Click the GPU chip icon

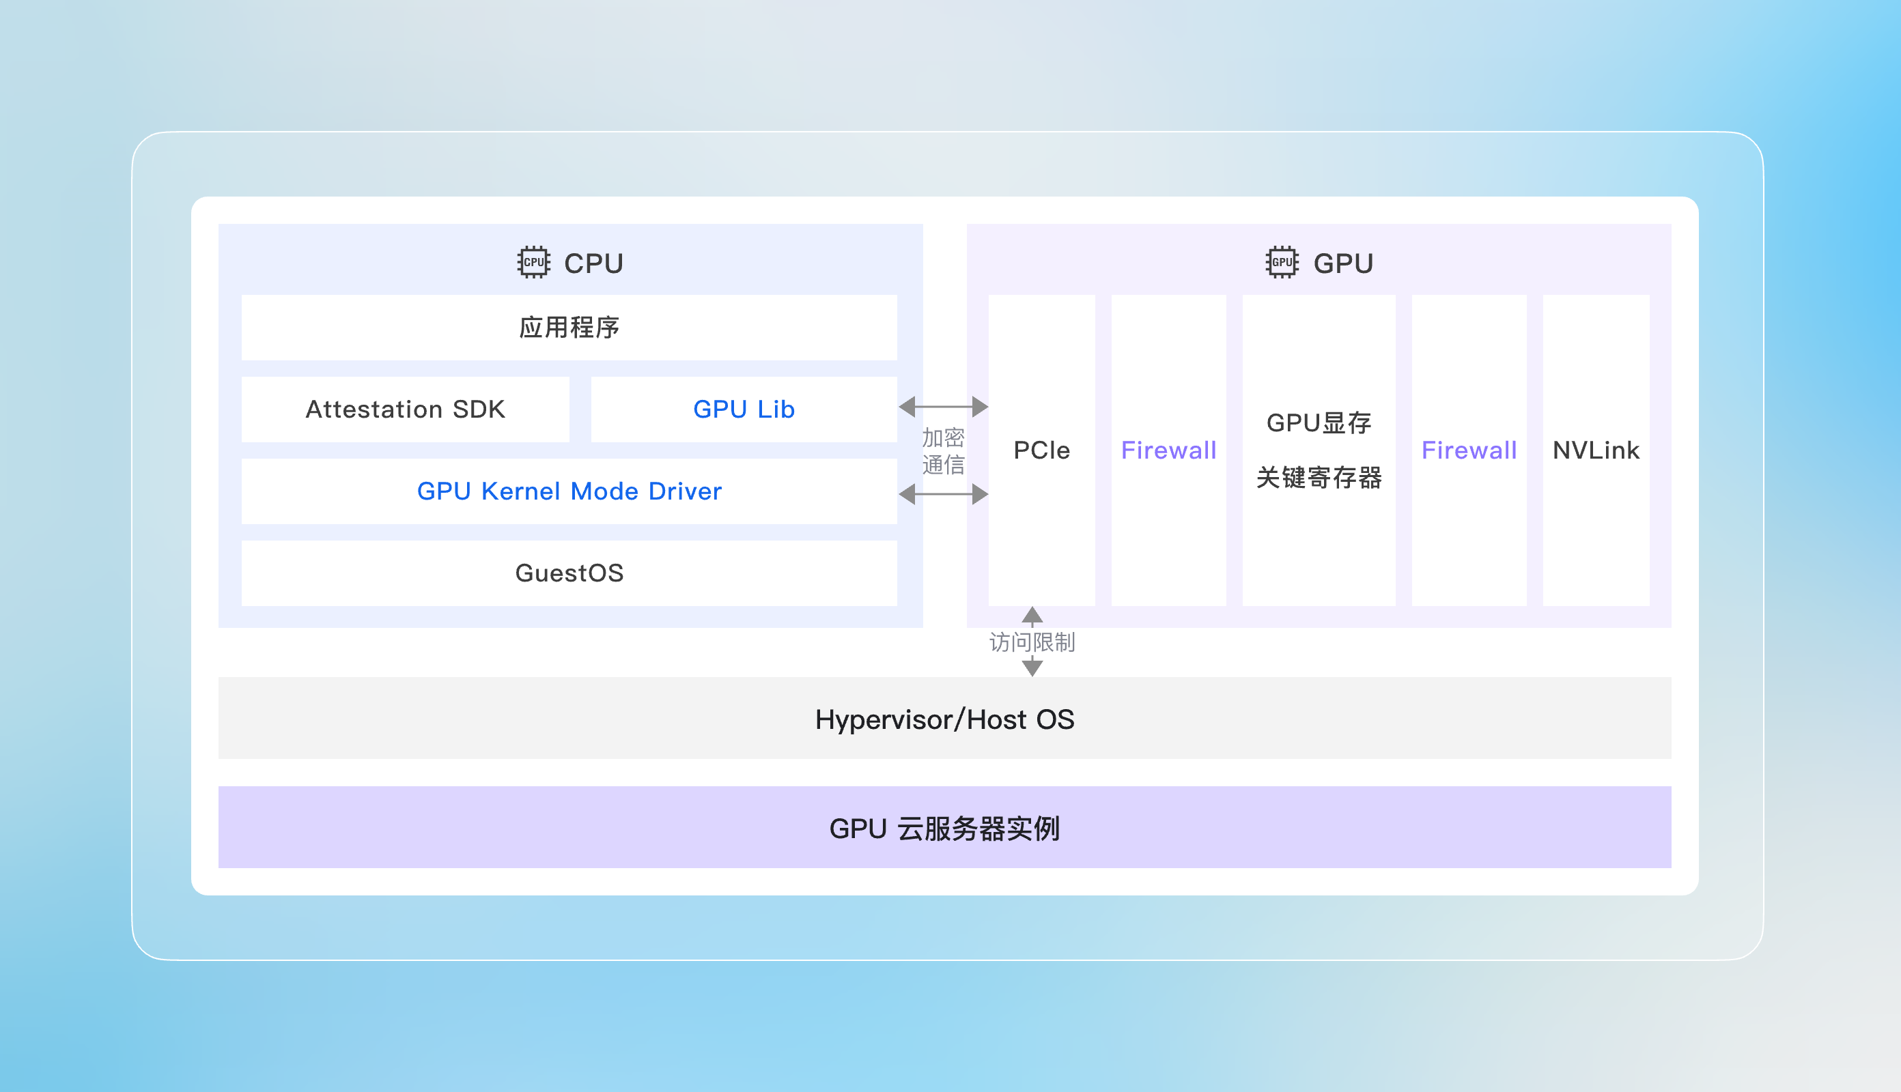pos(1282,263)
